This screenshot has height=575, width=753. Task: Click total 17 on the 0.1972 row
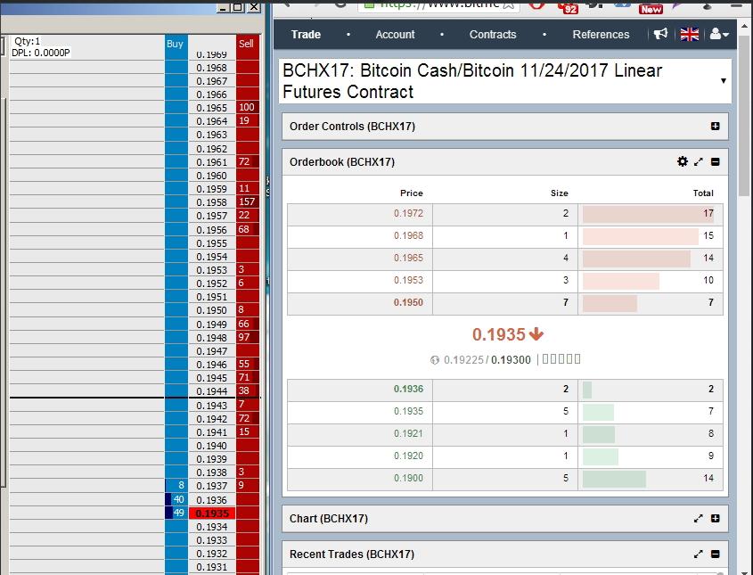point(708,213)
